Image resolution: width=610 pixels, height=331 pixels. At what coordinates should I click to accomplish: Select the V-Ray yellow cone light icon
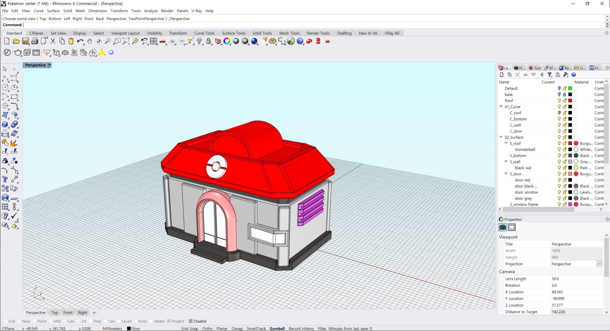102,52
